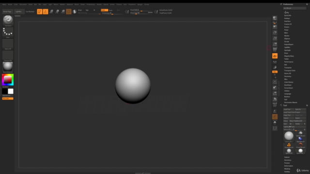Screen dimensions: 310x174
Task: Expand the Performance preferences section
Action: (x=289, y=62)
